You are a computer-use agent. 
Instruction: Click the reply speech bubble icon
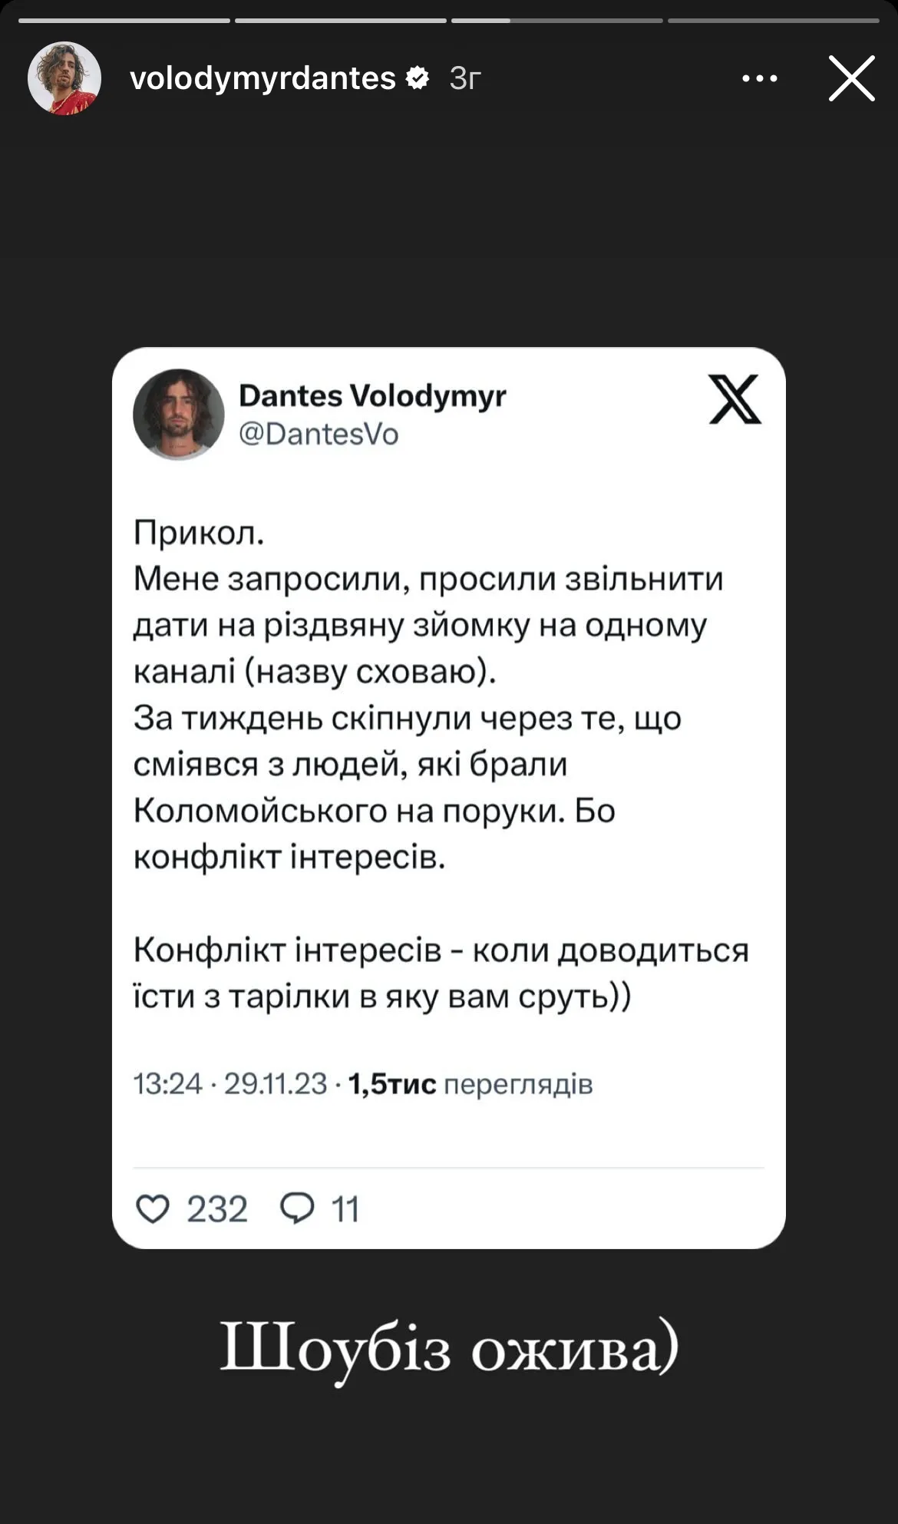[x=297, y=1208]
